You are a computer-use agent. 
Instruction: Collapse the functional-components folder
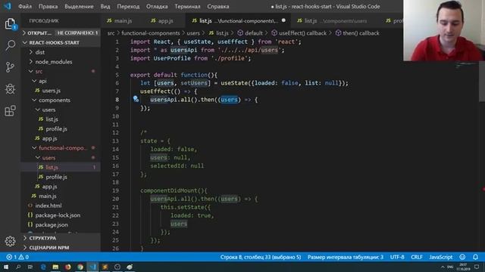click(63, 148)
